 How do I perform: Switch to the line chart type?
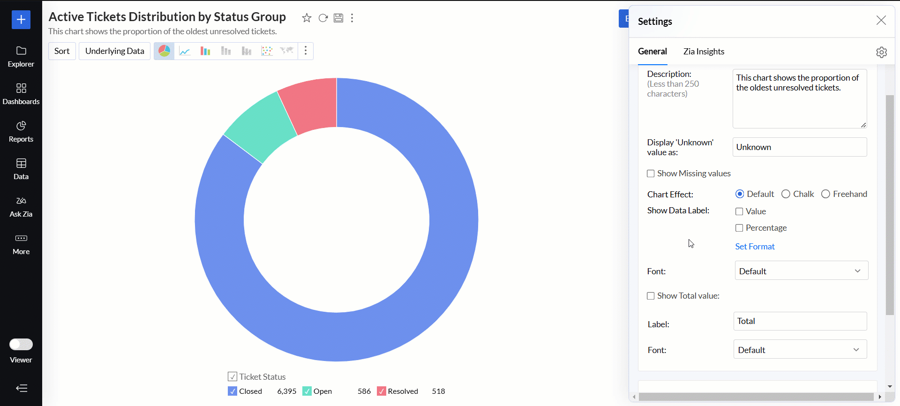(185, 51)
